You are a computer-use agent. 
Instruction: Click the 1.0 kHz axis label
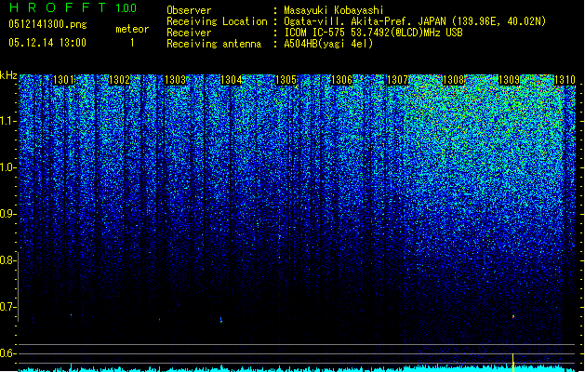pos(8,167)
